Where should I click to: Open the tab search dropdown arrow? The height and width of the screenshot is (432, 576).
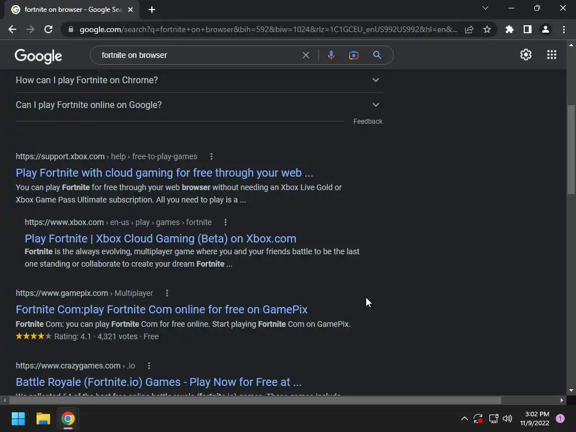[x=485, y=8]
